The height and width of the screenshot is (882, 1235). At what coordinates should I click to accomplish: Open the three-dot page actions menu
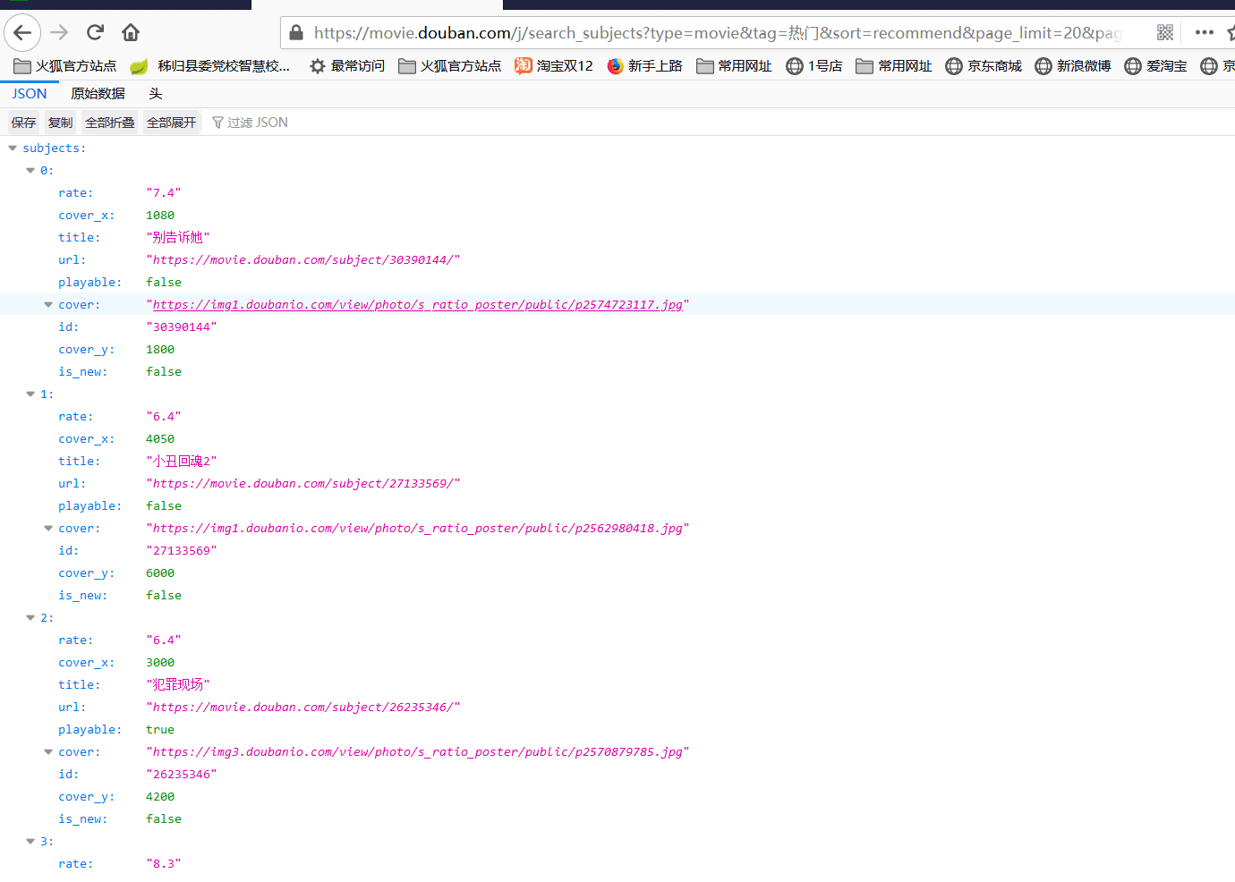point(1204,33)
